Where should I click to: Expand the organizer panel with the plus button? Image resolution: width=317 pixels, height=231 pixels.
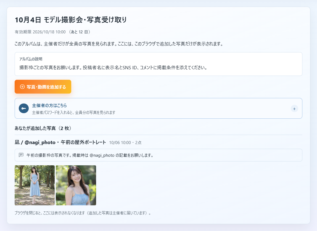[x=294, y=109]
